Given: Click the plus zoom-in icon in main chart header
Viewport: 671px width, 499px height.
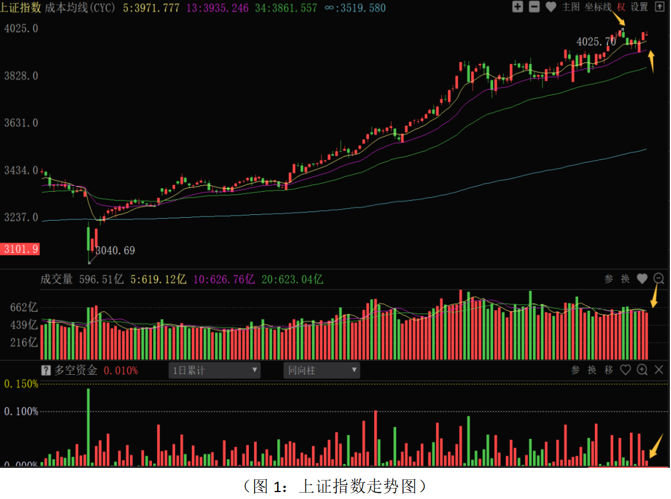Looking at the screenshot, I should 517,7.
